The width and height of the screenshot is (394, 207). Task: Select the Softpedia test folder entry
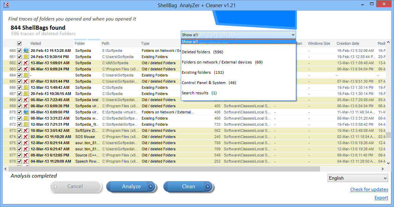click(87, 100)
